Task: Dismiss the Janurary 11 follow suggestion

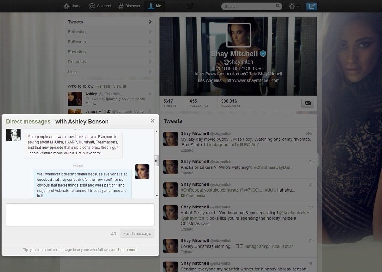Action: point(150,112)
